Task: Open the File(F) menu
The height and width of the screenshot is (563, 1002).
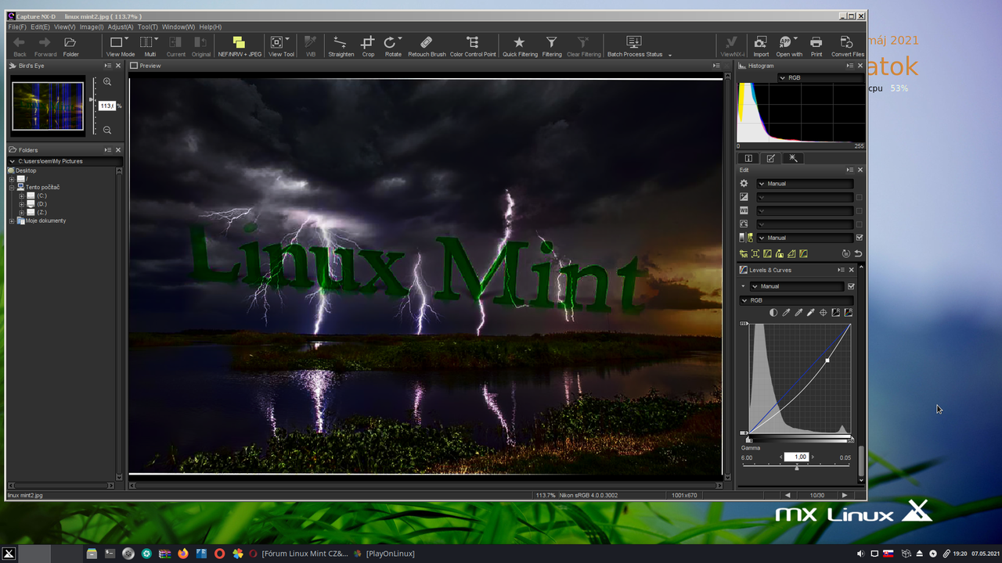Action: click(x=17, y=27)
